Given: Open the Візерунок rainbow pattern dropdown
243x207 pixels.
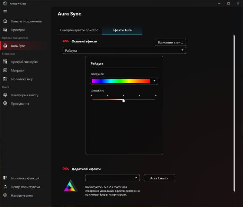Looking at the screenshot, I should point(124,81).
